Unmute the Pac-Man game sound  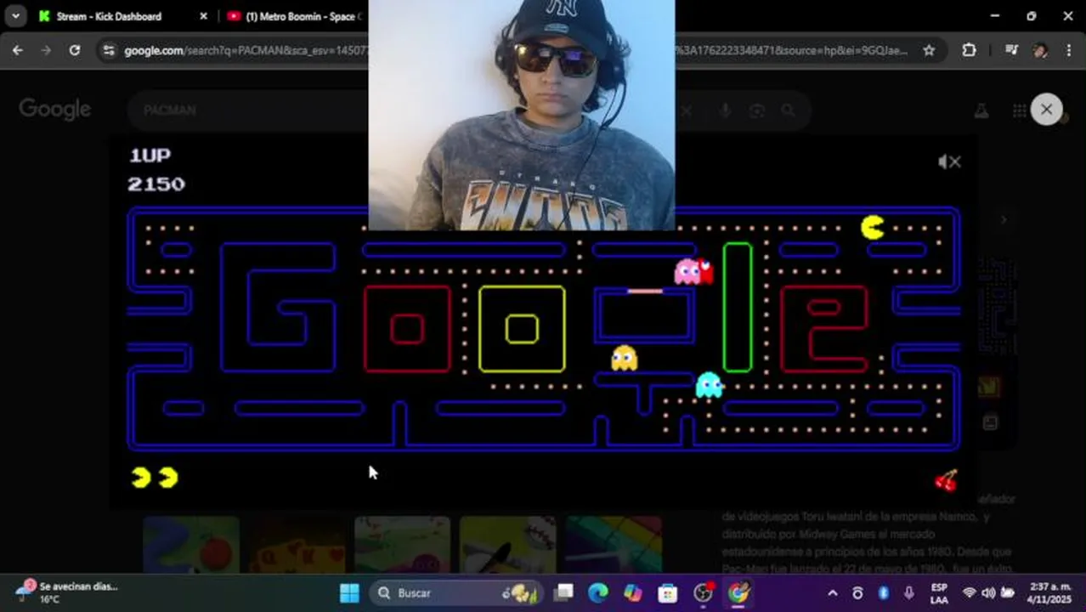[x=949, y=161]
